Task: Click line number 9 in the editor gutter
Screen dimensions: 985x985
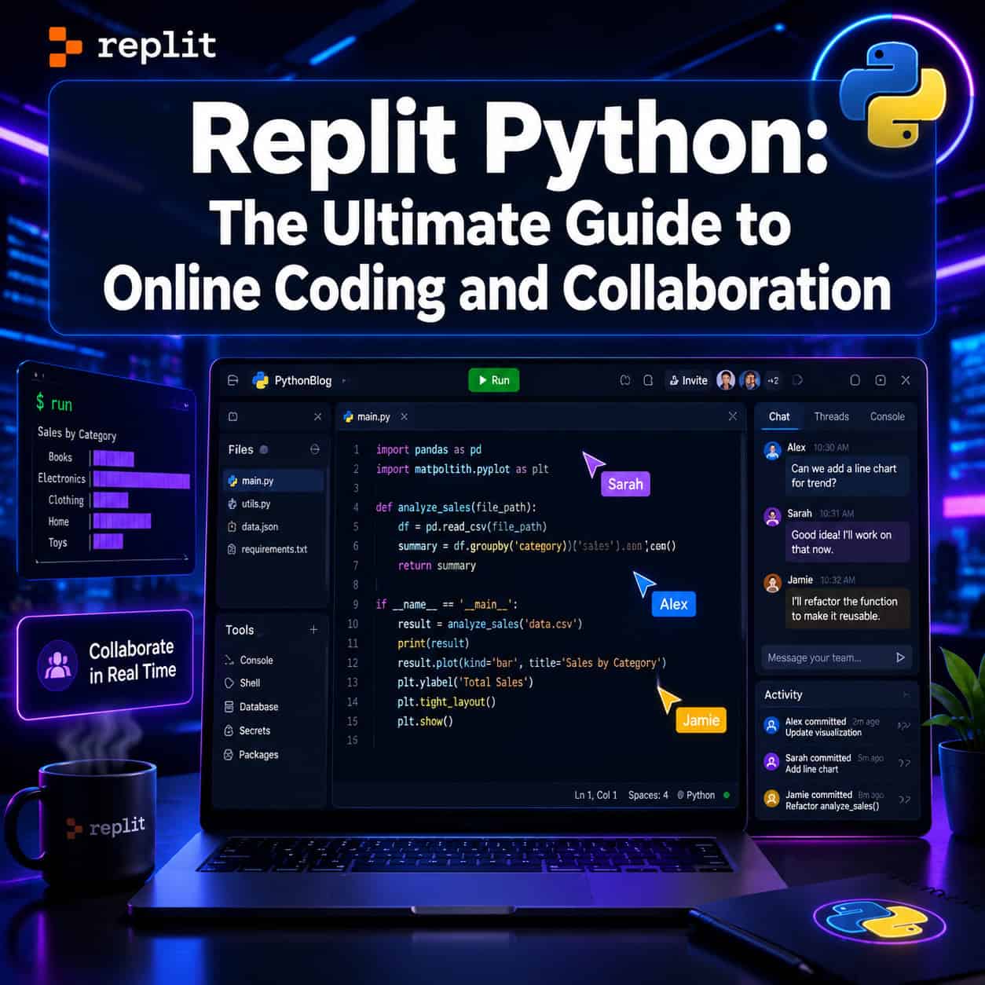Action: click(355, 604)
